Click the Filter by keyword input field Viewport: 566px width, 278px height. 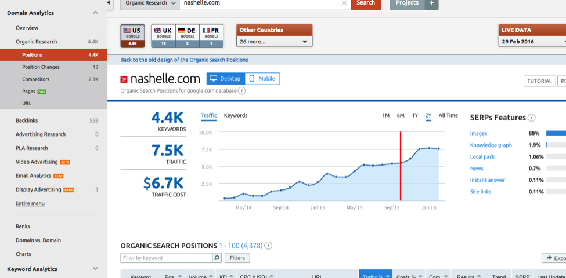(167, 258)
